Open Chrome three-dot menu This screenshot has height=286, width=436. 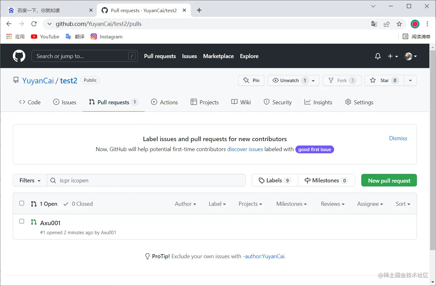(x=427, y=24)
